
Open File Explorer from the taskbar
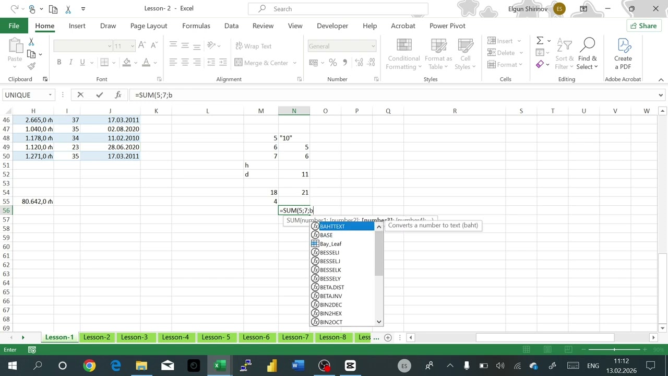coord(141,366)
